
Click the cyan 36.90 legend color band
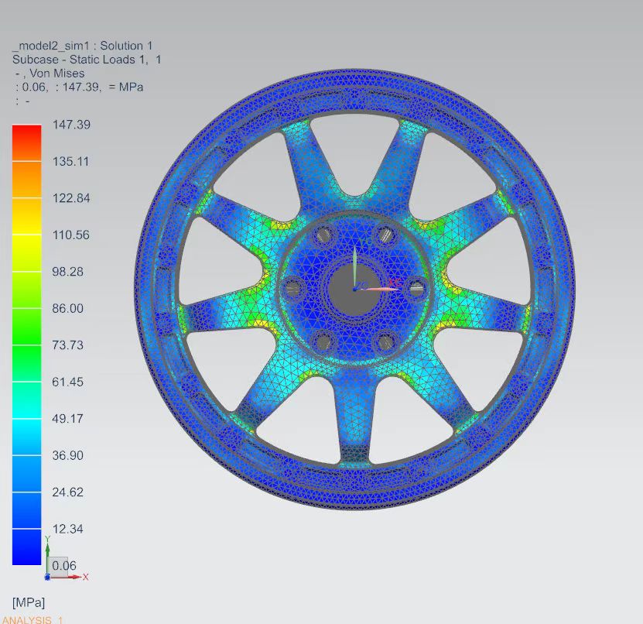[x=26, y=474]
